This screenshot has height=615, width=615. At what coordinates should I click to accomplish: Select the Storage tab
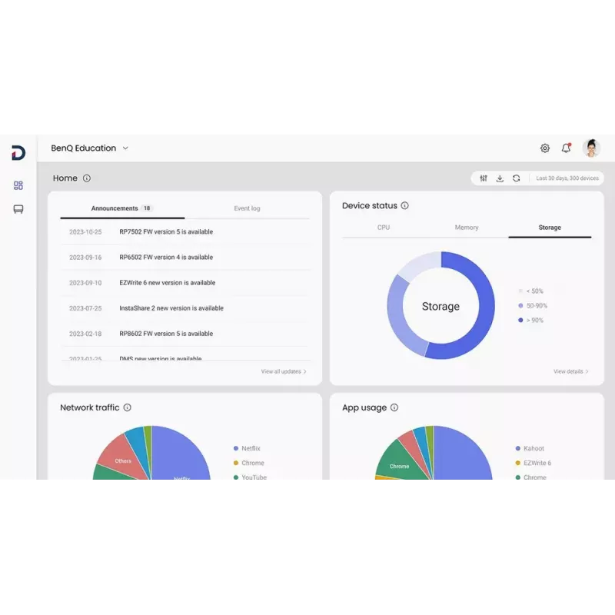[x=550, y=228]
